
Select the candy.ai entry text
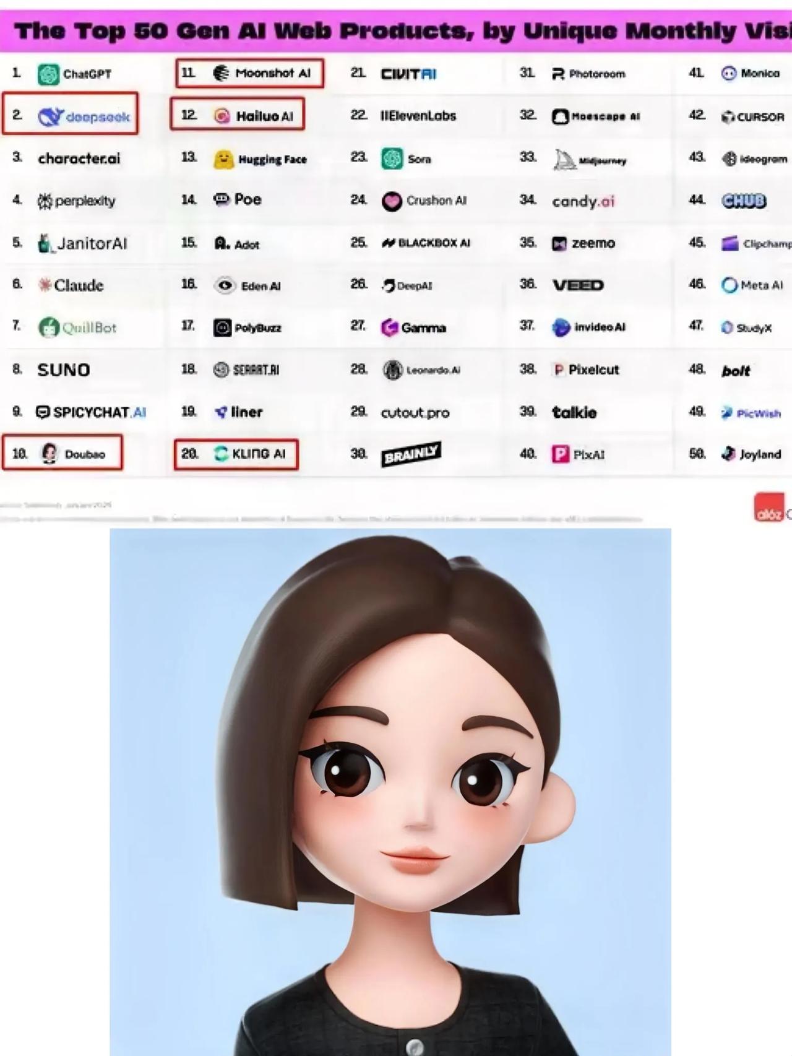583,202
